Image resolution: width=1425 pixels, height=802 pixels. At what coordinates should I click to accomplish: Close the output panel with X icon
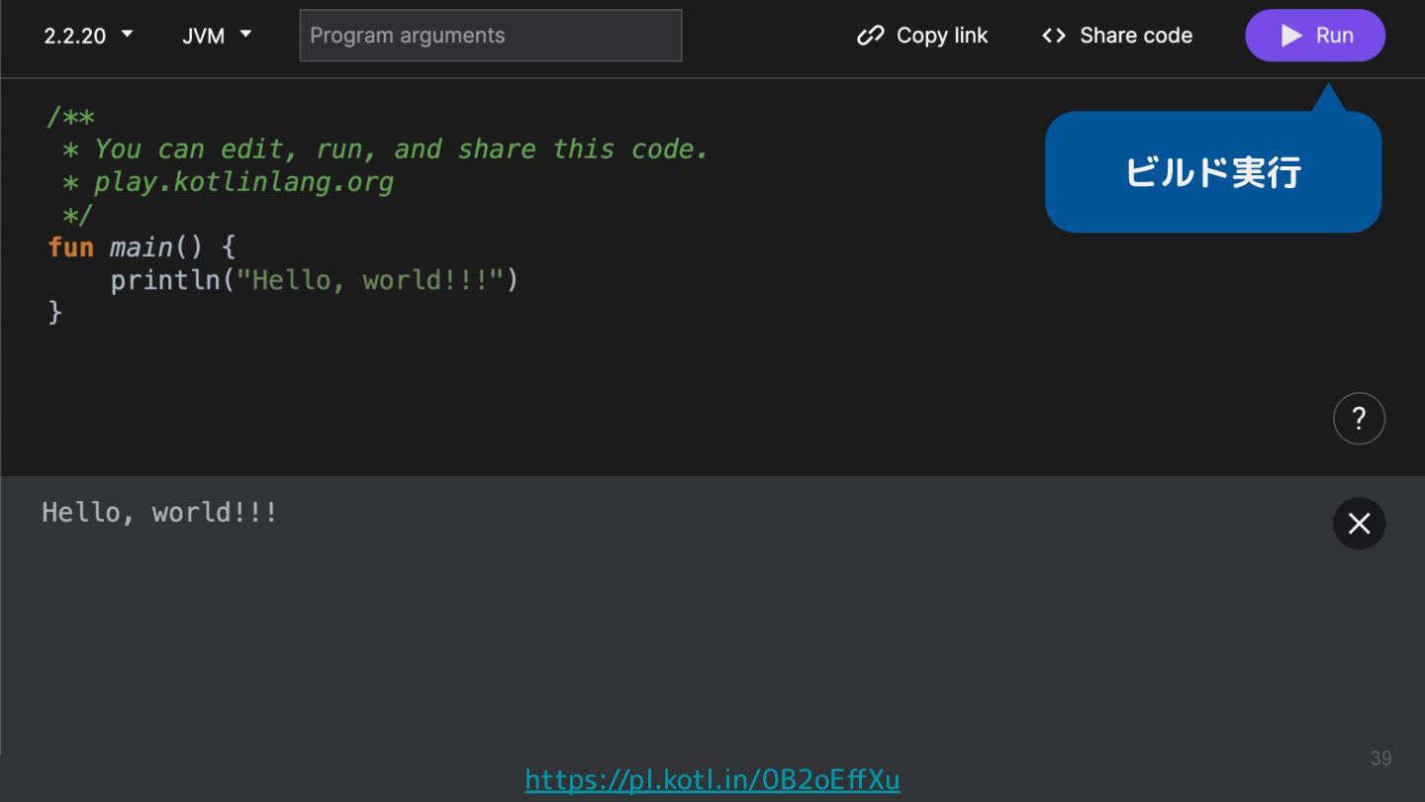click(x=1359, y=524)
